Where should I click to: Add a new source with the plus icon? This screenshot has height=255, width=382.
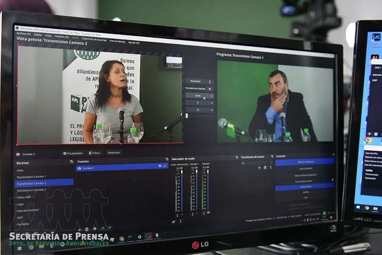click(79, 230)
